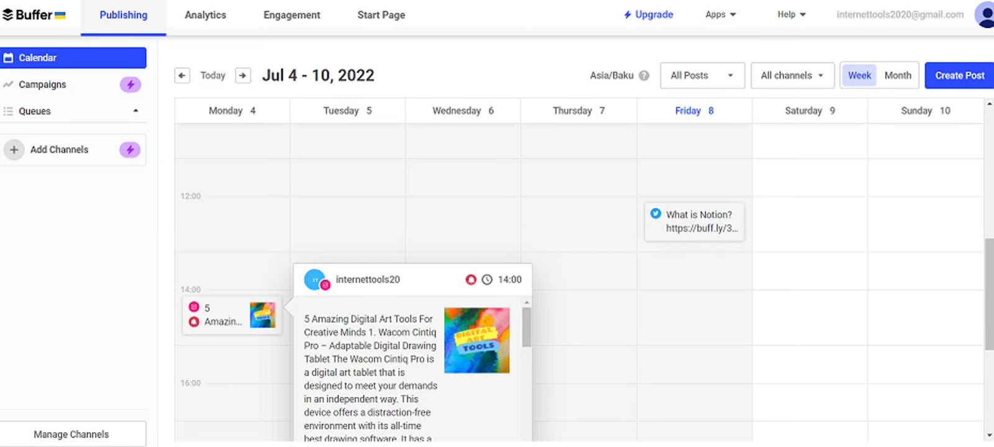Viewport: 994px width, 447px height.
Task: Click the calendar vertical scrollbar thumb
Action: [989, 294]
